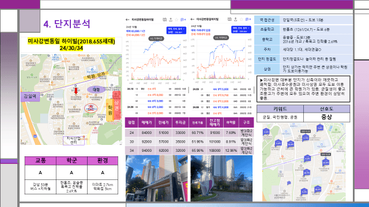Click the favorite star in left chart header
Image resolution: width=369 pixels, height=207 pixels.
176,20
